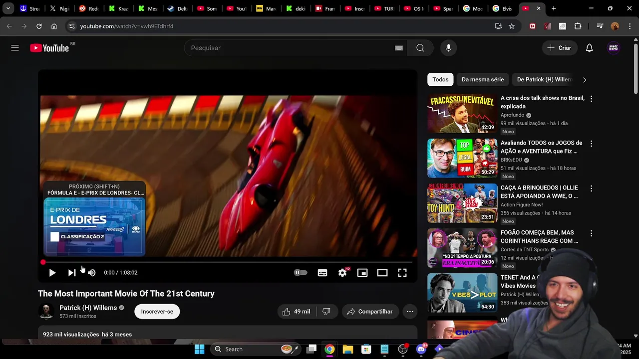
Task: Enter full screen mode
Action: point(402,273)
